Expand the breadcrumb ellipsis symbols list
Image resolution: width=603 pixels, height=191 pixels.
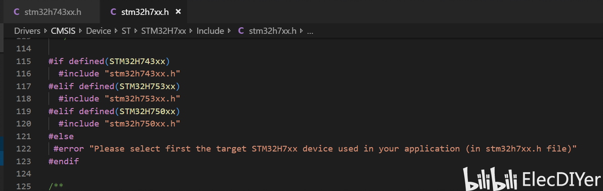[310, 31]
